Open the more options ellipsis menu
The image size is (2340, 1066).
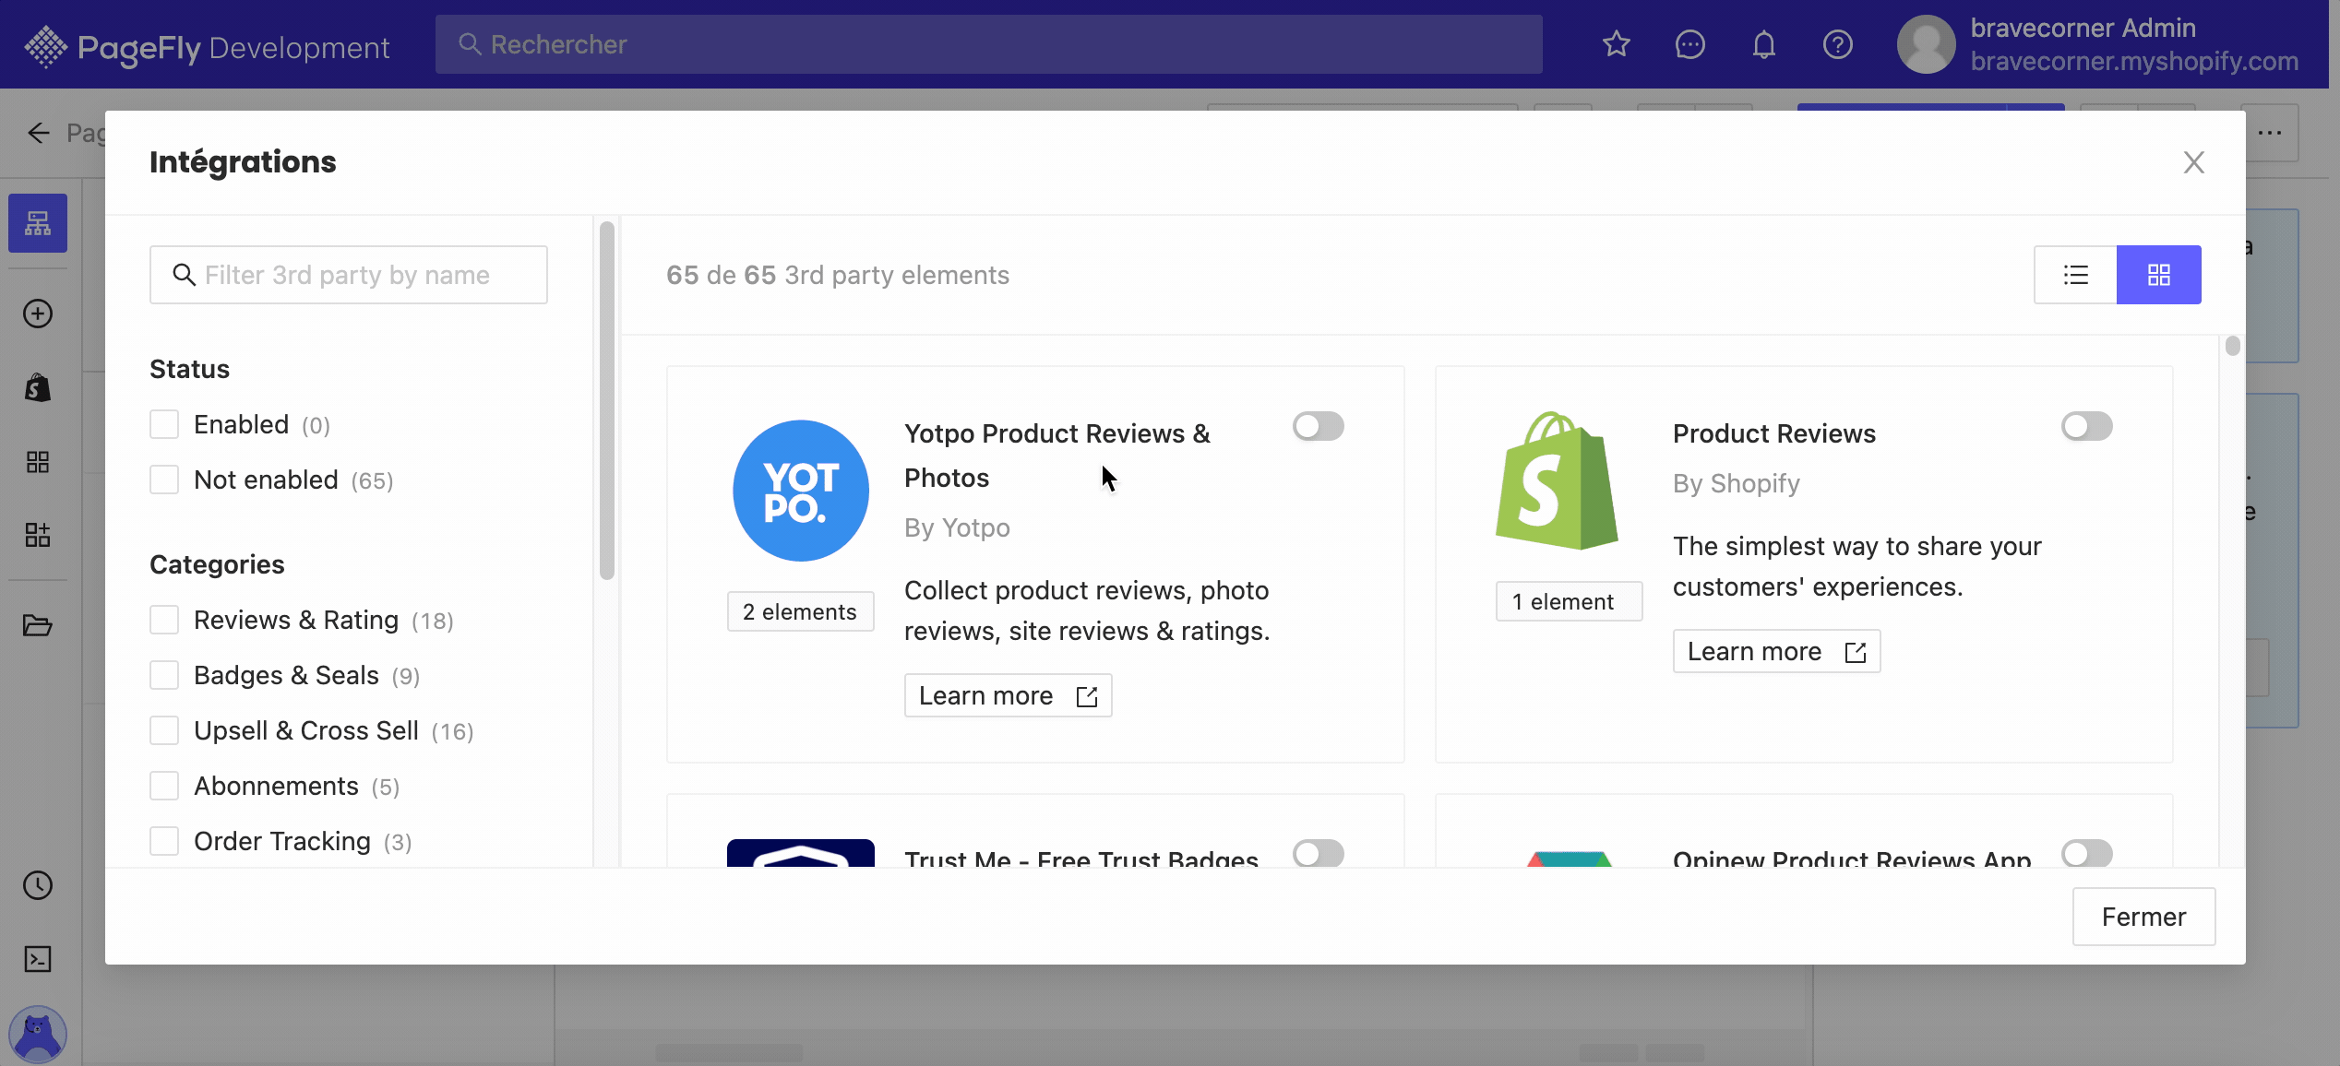coord(2270,133)
